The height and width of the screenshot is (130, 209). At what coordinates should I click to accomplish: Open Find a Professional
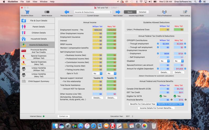(x=164, y=12)
